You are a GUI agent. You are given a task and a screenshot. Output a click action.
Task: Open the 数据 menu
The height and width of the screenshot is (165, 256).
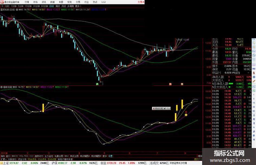tap(52, 2)
